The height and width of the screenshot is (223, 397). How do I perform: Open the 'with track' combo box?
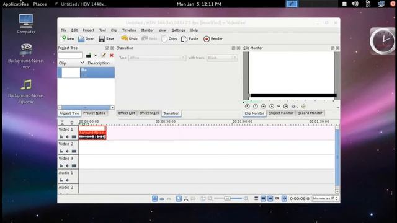(222, 58)
